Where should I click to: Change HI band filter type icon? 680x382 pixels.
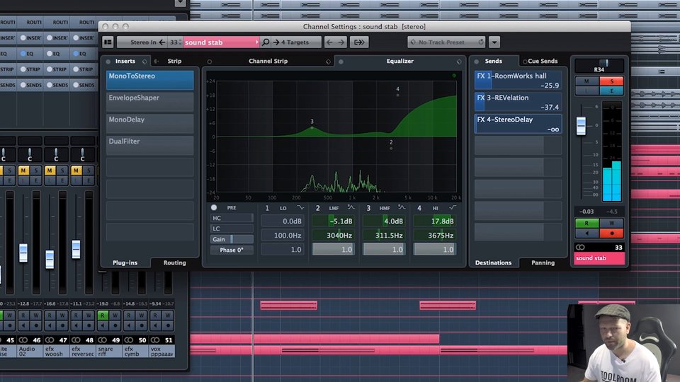pos(453,208)
